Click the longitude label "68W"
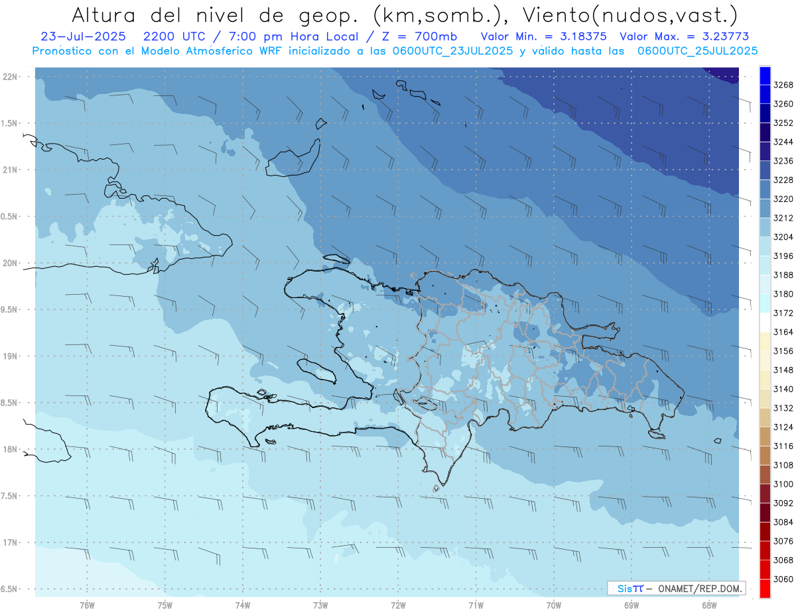796x614 pixels. (709, 605)
